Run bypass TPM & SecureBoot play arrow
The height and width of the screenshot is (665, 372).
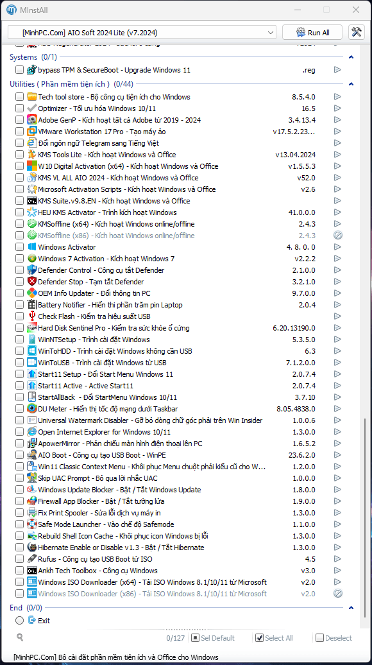tap(337, 70)
